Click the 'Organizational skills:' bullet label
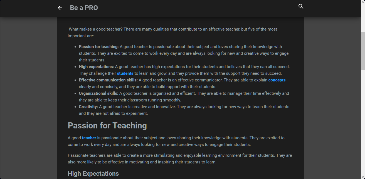Screen dimensions: 365x179 coord(98,93)
